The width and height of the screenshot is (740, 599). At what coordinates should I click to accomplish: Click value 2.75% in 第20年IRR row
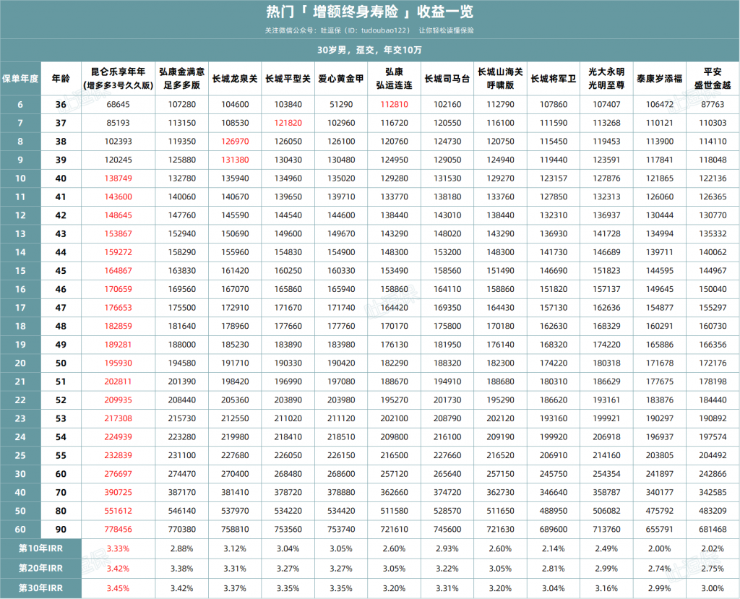pyautogui.click(x=713, y=569)
